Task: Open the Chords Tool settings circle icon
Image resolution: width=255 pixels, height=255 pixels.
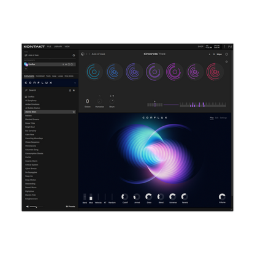Action: click(227, 54)
